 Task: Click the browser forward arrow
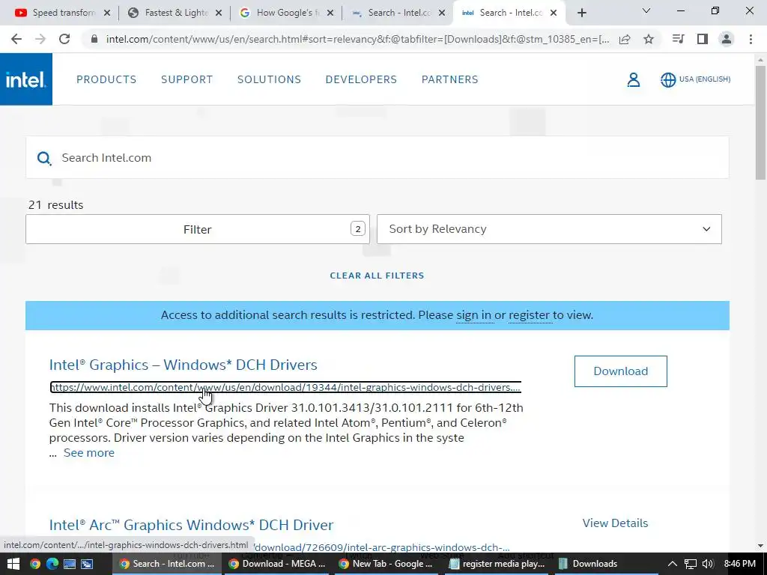tap(40, 39)
